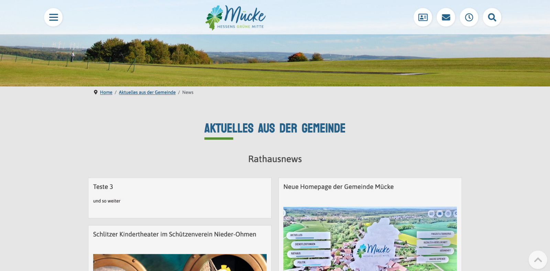550x271 pixels.
Task: Click the Mücke logo in header
Action: (x=235, y=18)
